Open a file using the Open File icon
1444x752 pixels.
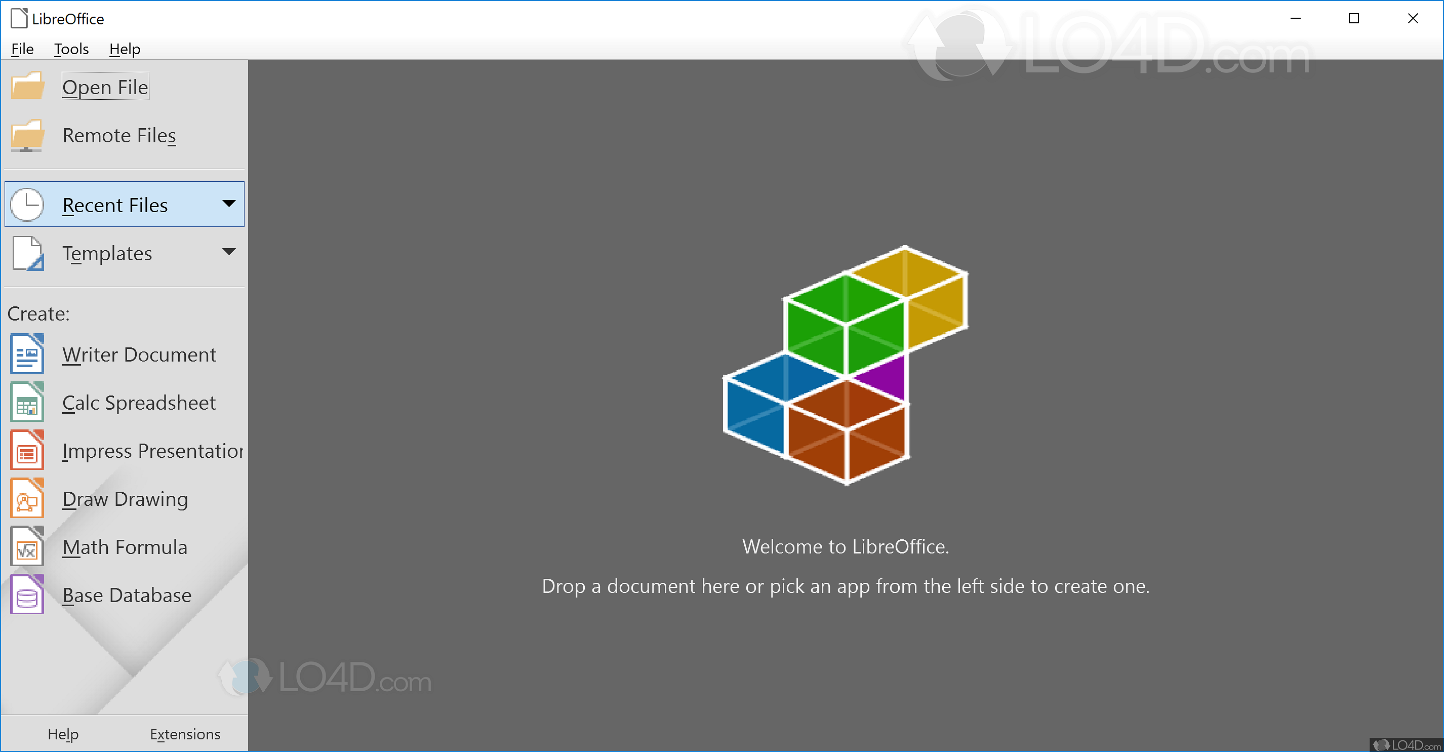pos(27,86)
